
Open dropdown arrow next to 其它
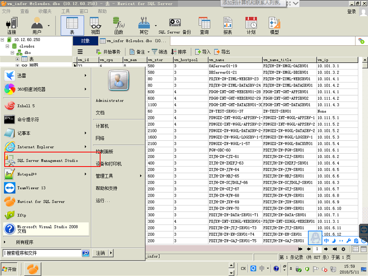pyautogui.click(x=156, y=25)
